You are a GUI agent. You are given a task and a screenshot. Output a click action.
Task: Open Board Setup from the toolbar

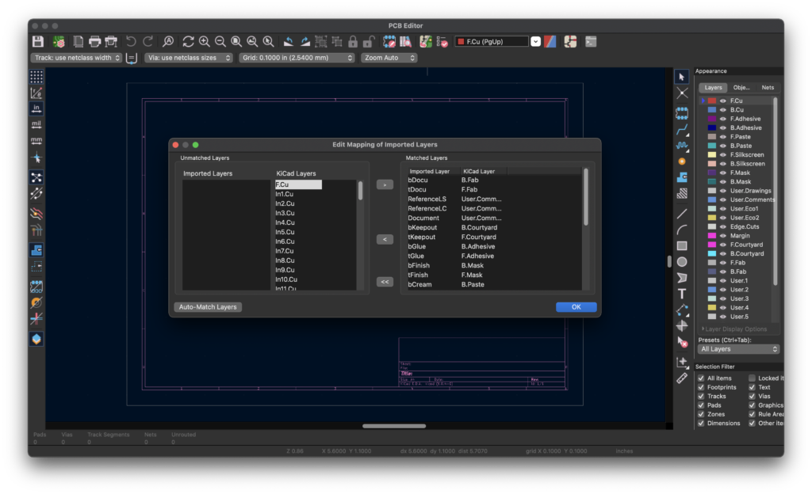59,41
